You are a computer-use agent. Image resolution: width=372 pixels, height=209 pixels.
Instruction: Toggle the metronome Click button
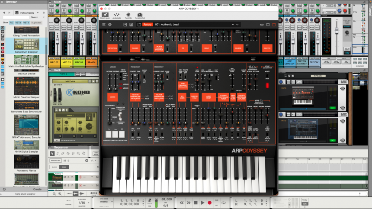[150, 201]
